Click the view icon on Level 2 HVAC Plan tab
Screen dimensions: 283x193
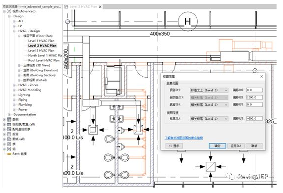pyautogui.click(x=66, y=6)
